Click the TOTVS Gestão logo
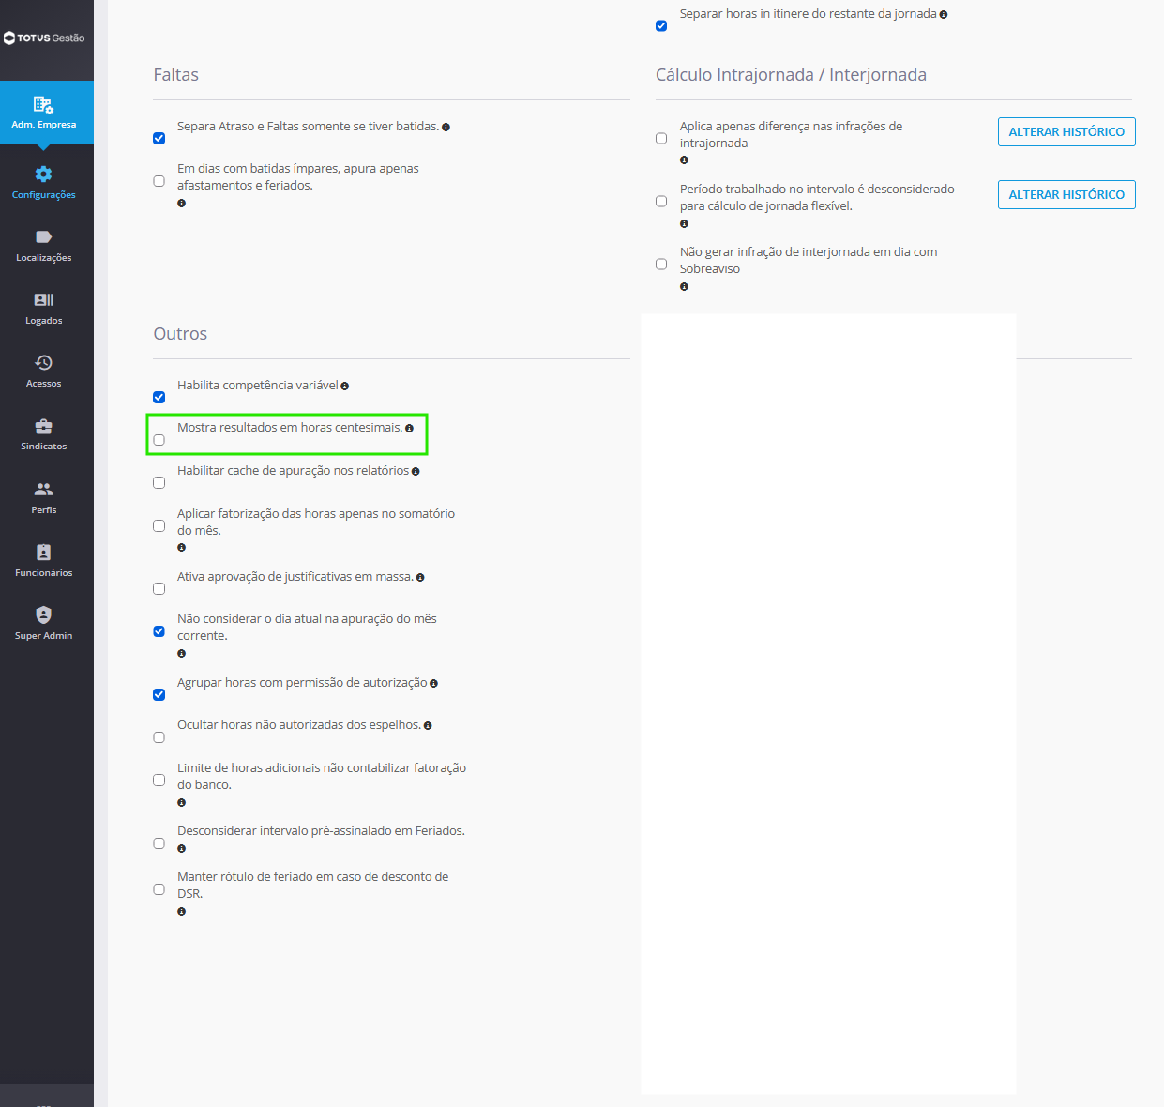Screen dimensions: 1164x1107 point(44,38)
